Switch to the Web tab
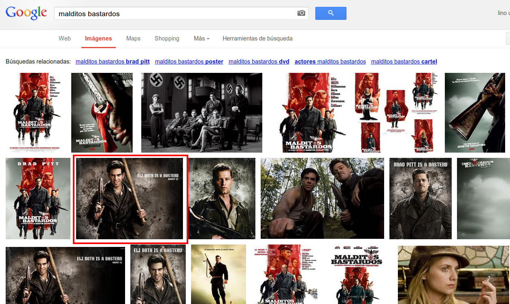Image resolution: width=510 pixels, height=304 pixels. tap(65, 38)
